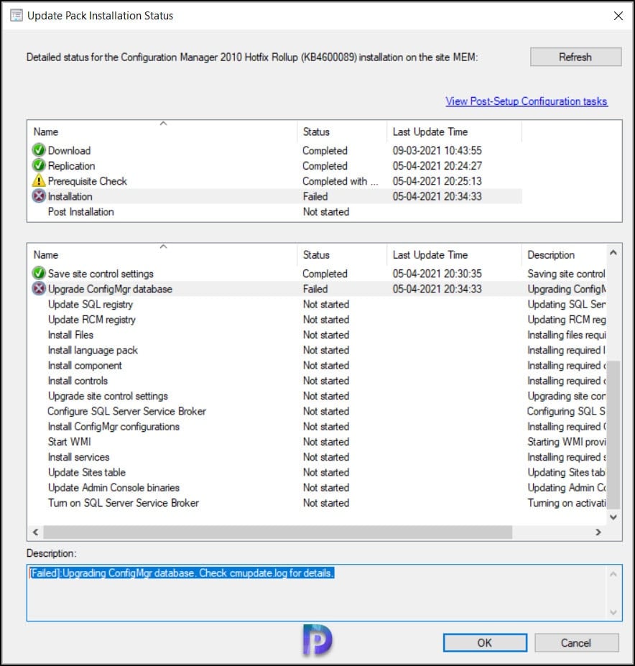
Task: Click the timestamp 09-03-2021 10:43:55
Action: pos(437,150)
